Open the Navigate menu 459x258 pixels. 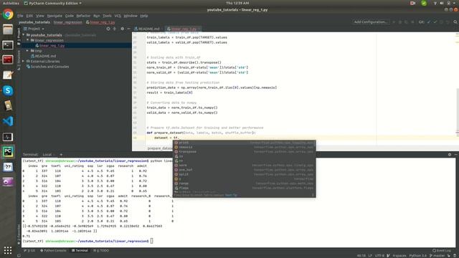pos(55,16)
